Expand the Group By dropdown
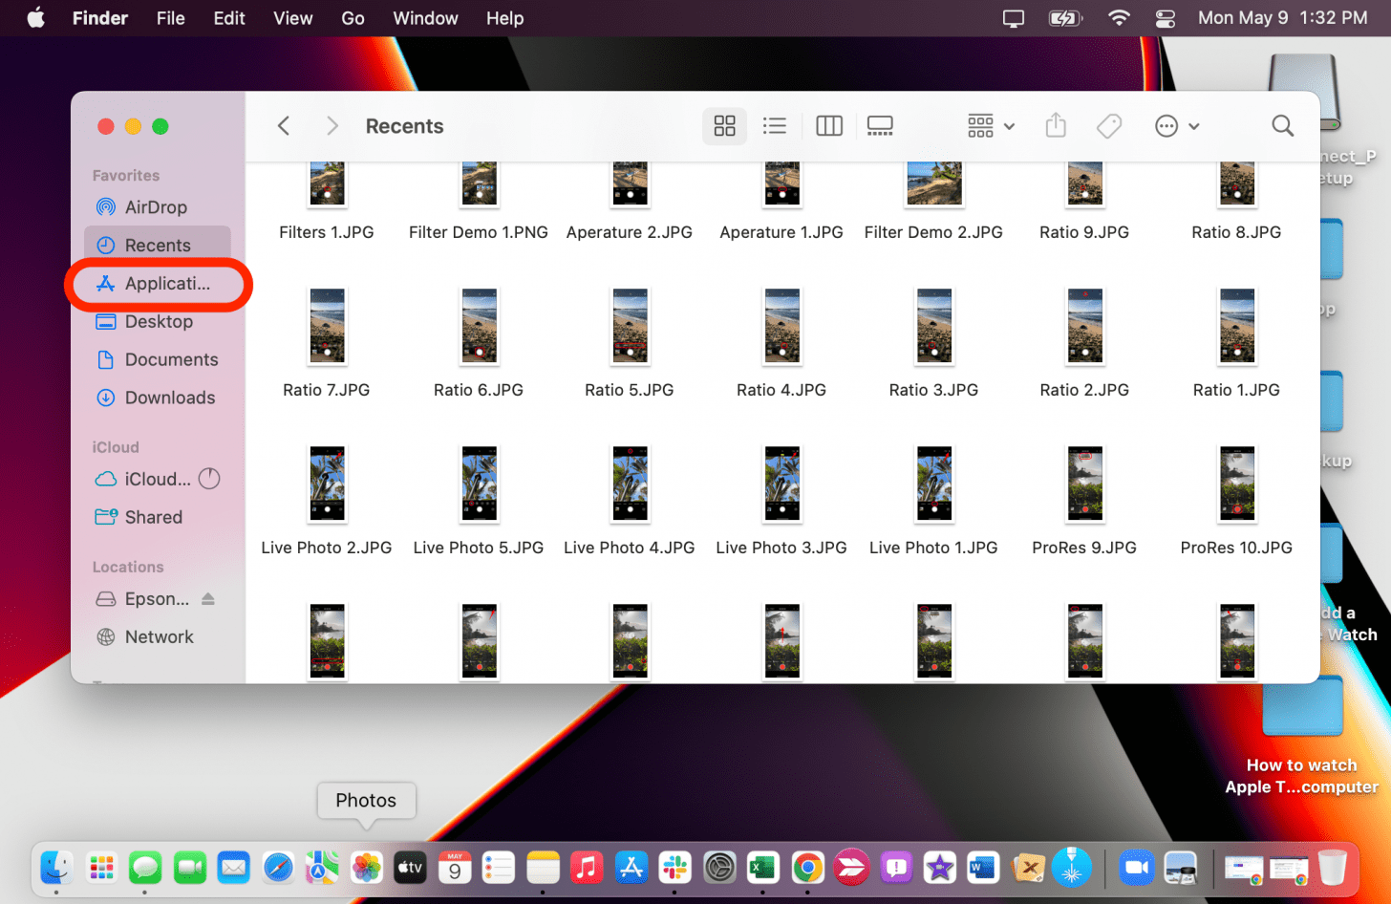1391x904 pixels. 991,126
